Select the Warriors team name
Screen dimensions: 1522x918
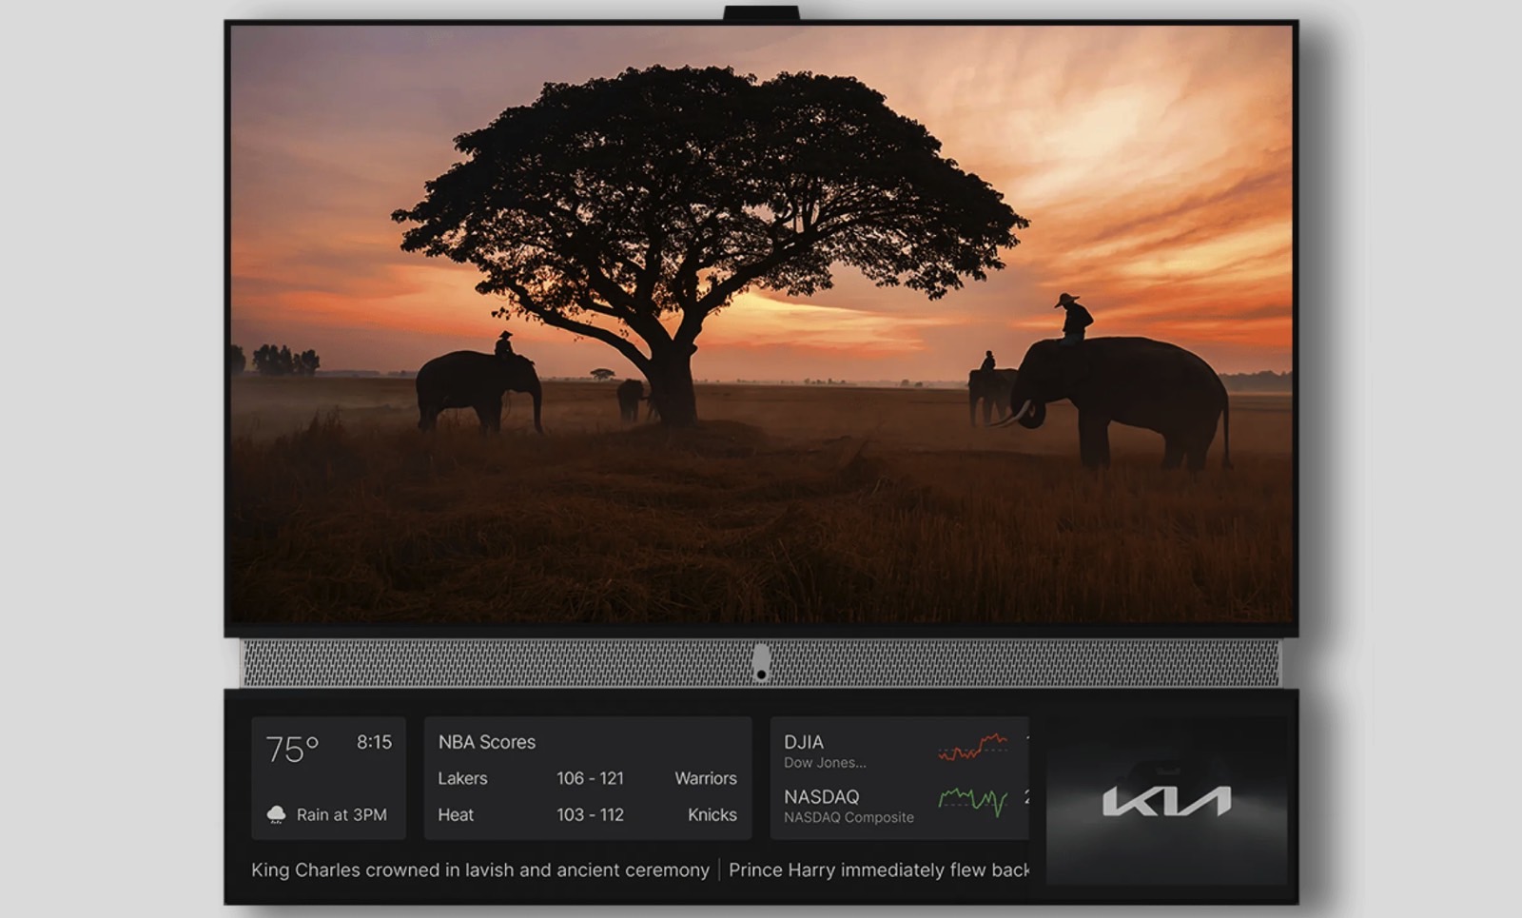point(706,778)
